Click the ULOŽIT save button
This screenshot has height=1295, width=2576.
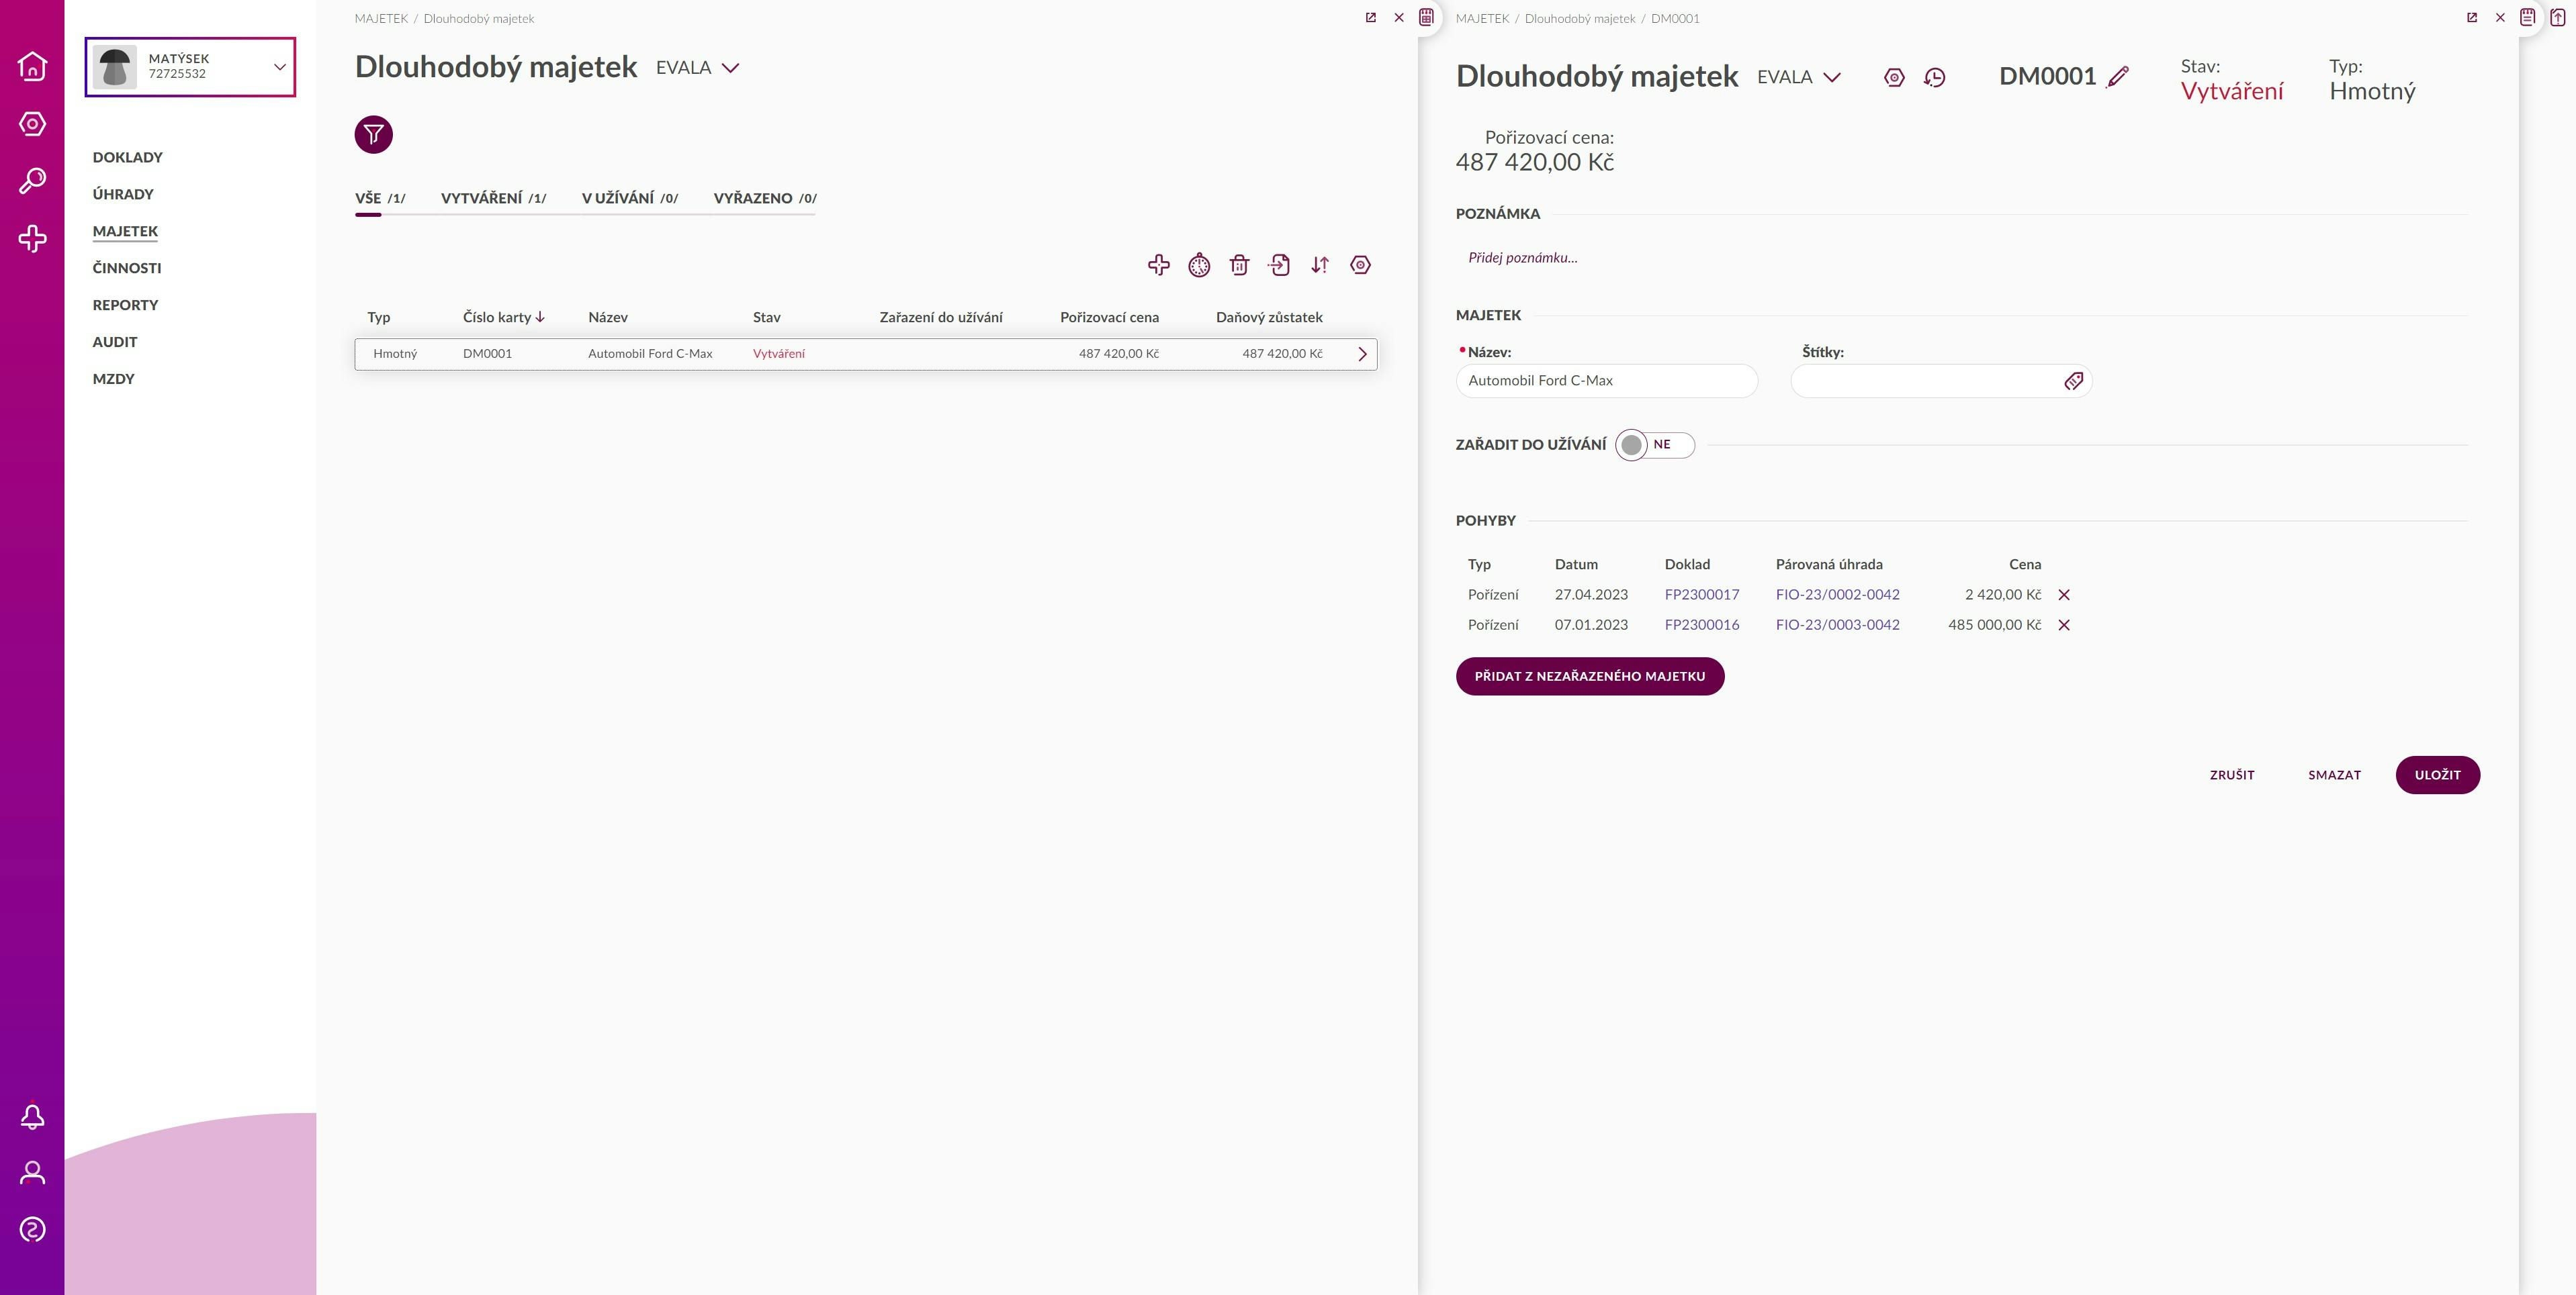pyautogui.click(x=2437, y=775)
